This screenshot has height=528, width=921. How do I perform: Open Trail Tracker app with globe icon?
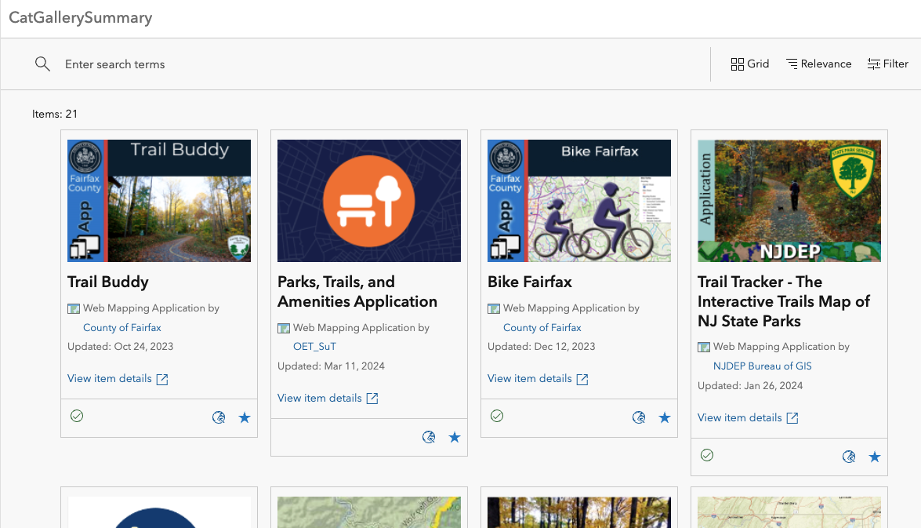(x=849, y=457)
